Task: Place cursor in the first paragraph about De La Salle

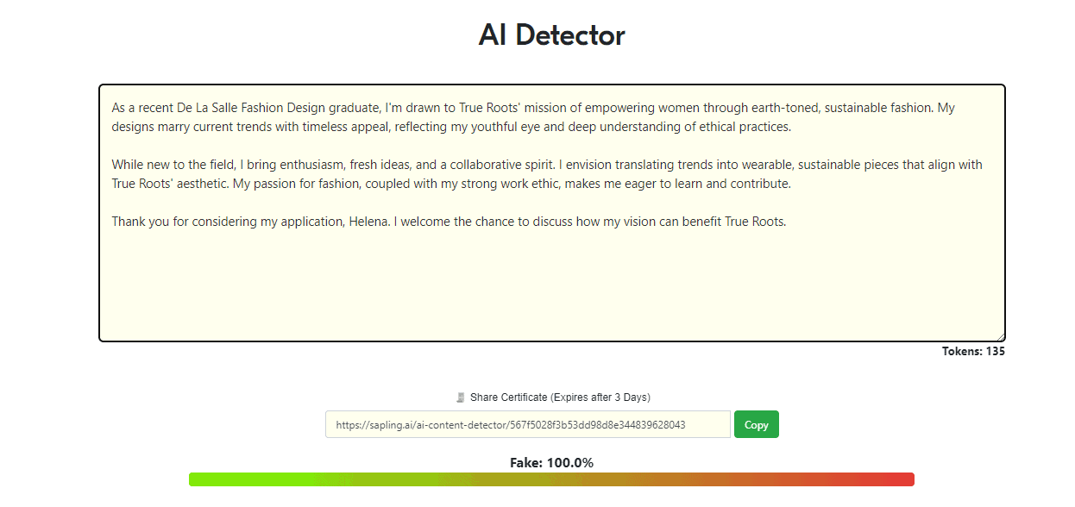Action: pyautogui.click(x=533, y=117)
